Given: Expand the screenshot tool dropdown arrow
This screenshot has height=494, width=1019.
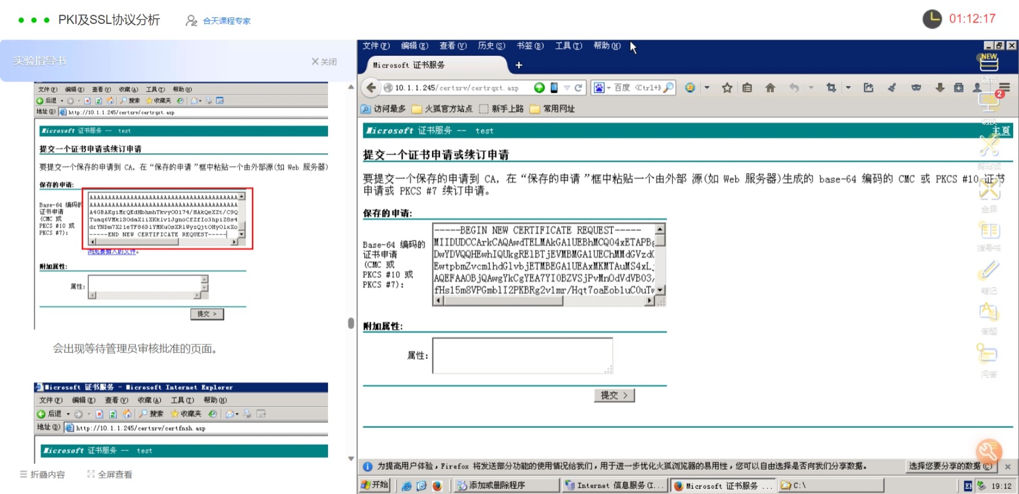Looking at the screenshot, I should [848, 88].
